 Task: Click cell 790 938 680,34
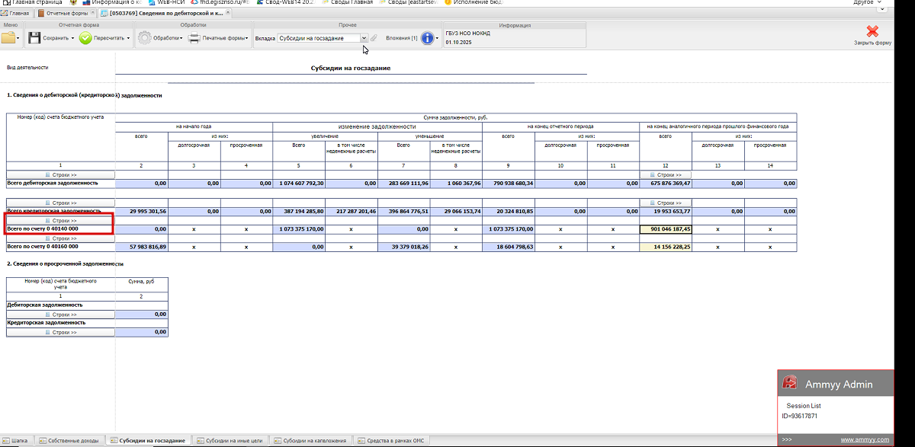[x=509, y=184]
